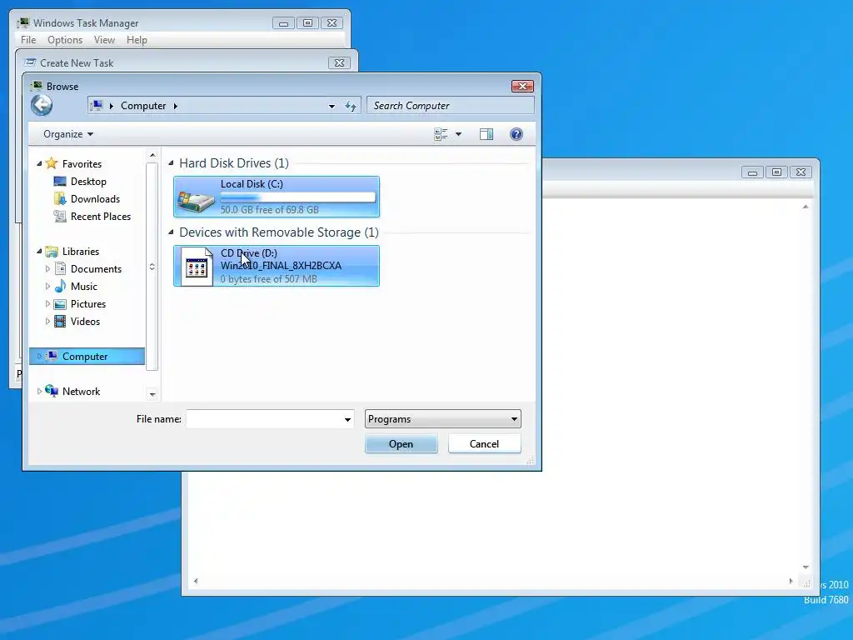The height and width of the screenshot is (640, 853).
Task: Toggle the preview pane icon
Action: pyautogui.click(x=486, y=134)
